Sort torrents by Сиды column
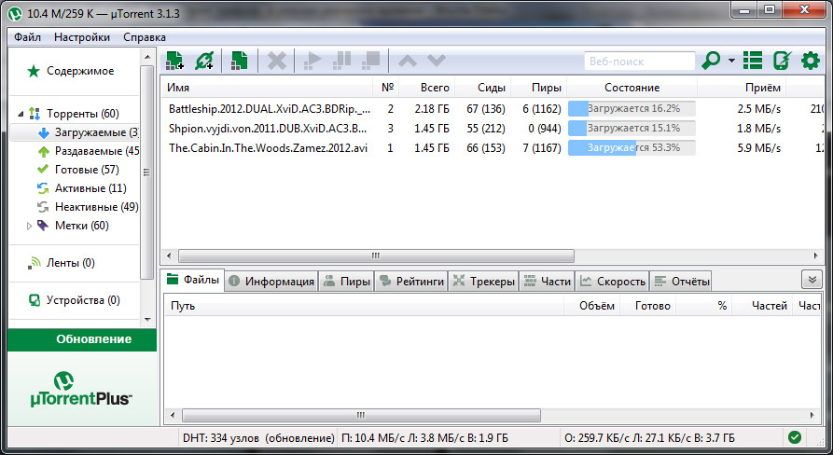Screen dimensions: 833x455 click(483, 87)
